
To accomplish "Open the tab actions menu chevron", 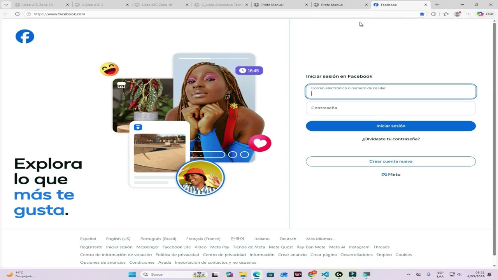I will coord(6,5).
